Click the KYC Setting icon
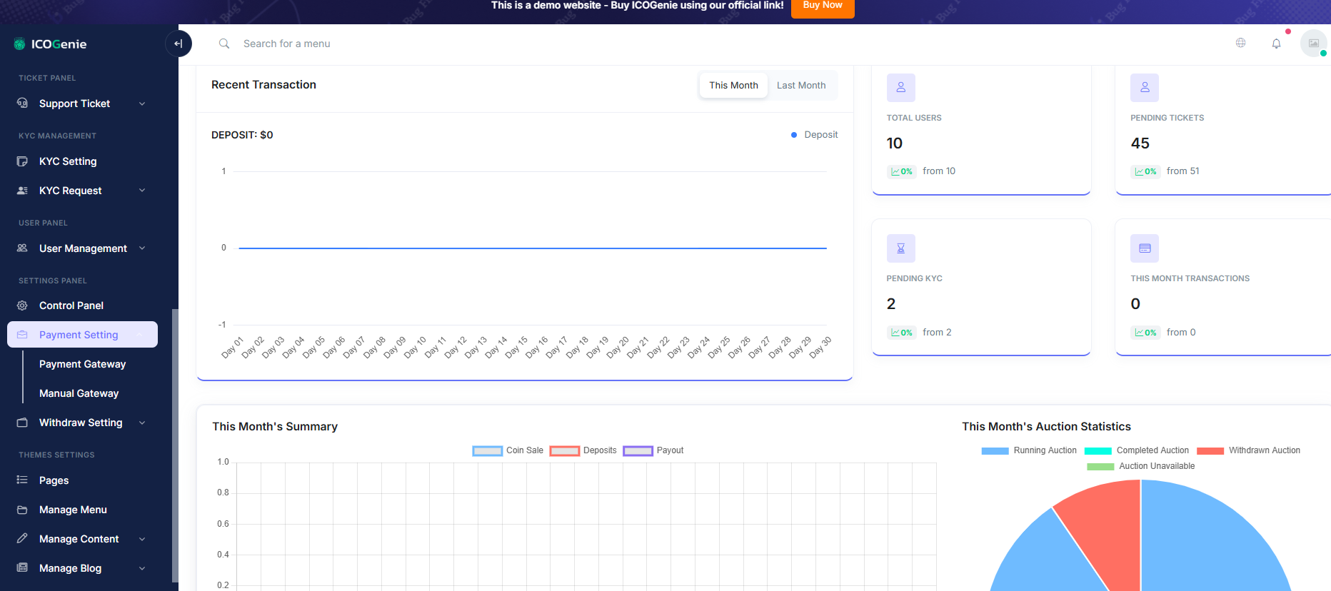Screen dimensions: 1331x591 click(x=22, y=161)
